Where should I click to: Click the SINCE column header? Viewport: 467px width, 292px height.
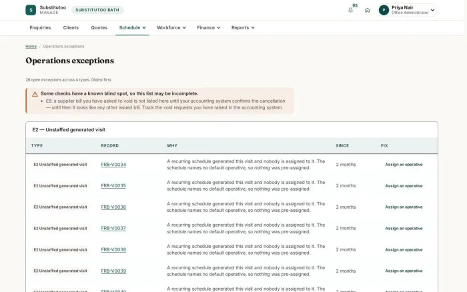[342, 145]
